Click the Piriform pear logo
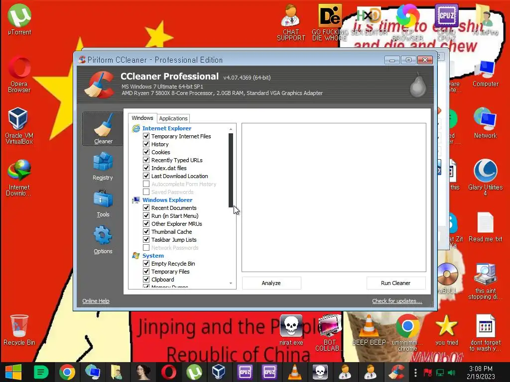510x382 pixels. [418, 85]
